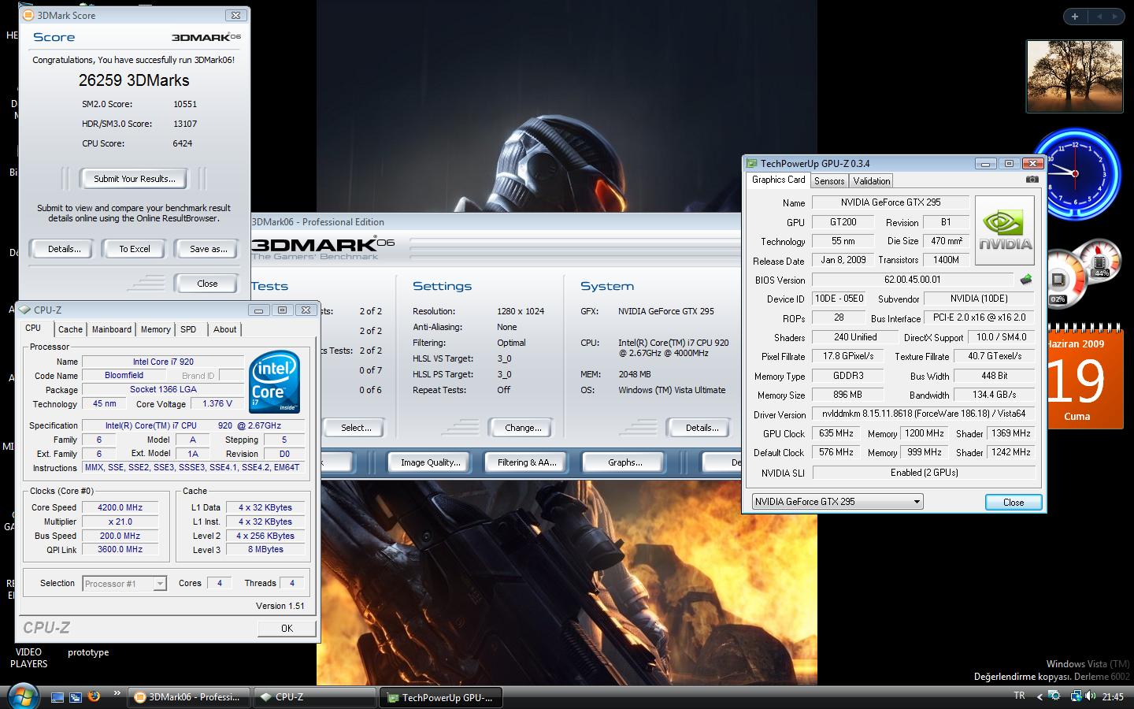Click the CPU meter gadget
Viewport: 1134px width, 709px height.
tap(1083, 273)
